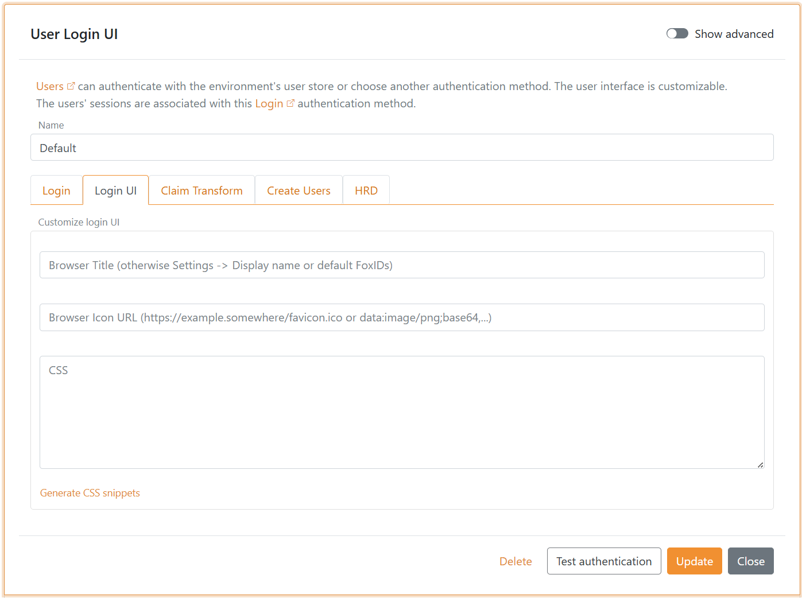This screenshot has width=802, height=598.
Task: Click the Delete action
Action: point(515,561)
